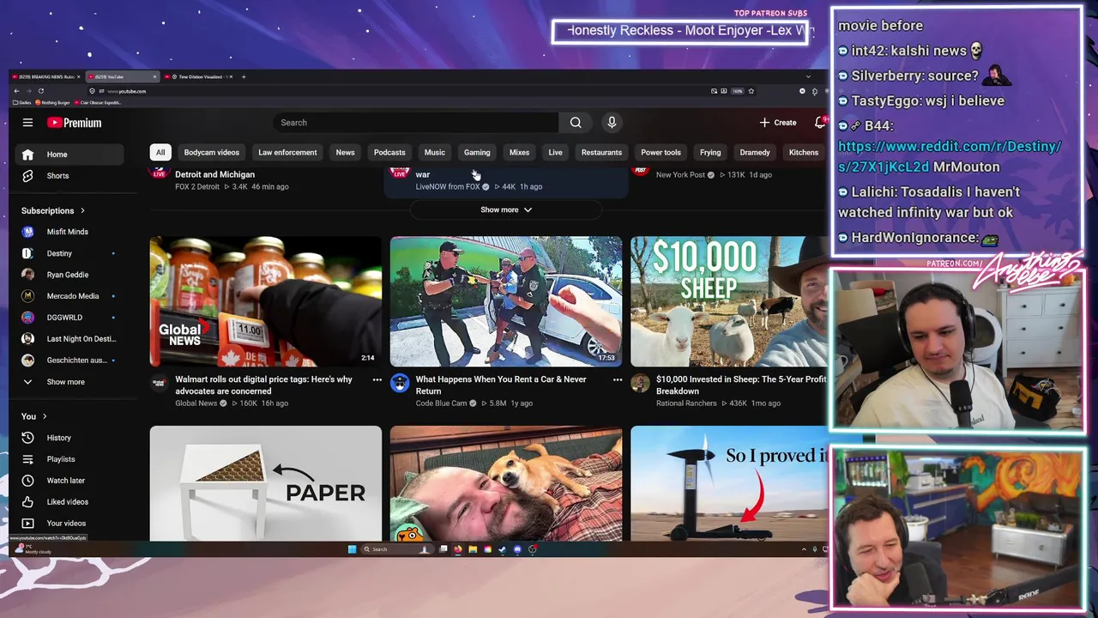Select the All filter chip
The image size is (1098, 618).
click(160, 153)
